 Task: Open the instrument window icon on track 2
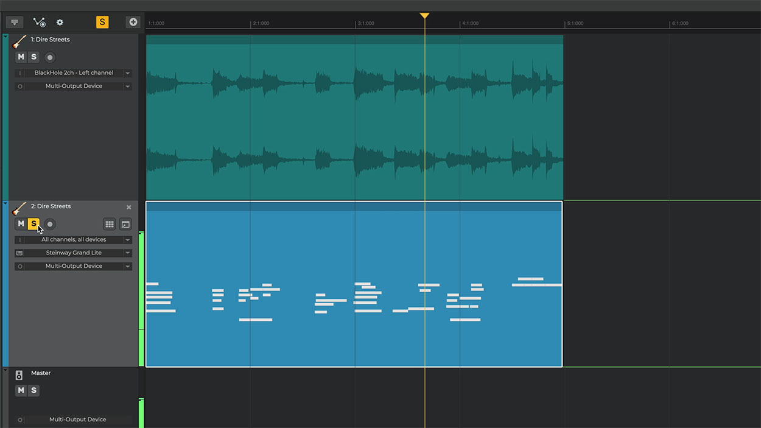pos(125,224)
